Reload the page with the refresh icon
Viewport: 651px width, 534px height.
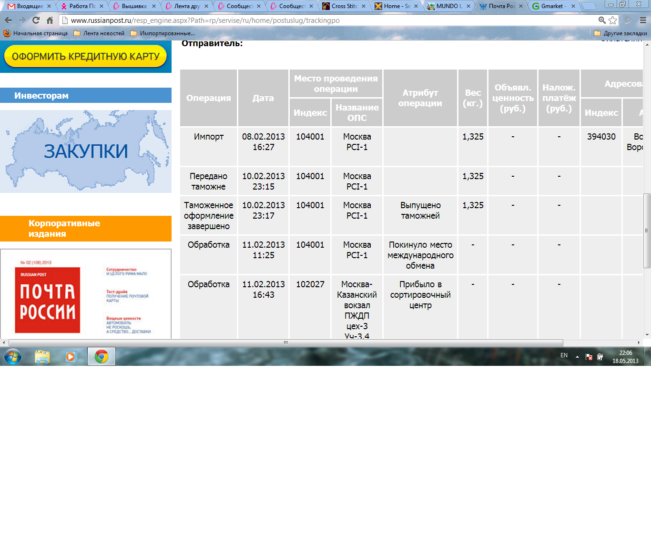[x=36, y=20]
